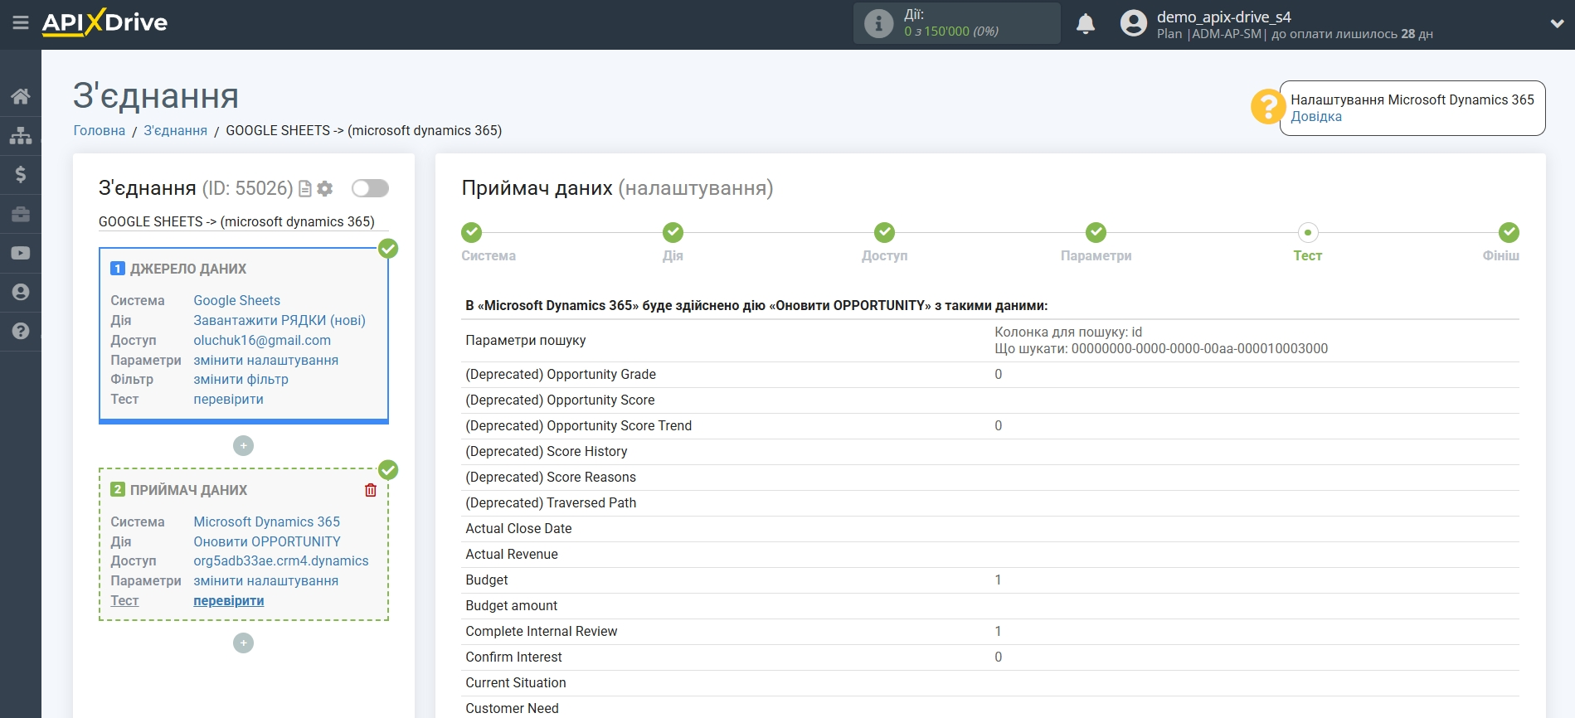Open the briefcase sidebar icon
1575x718 pixels.
pyautogui.click(x=21, y=214)
